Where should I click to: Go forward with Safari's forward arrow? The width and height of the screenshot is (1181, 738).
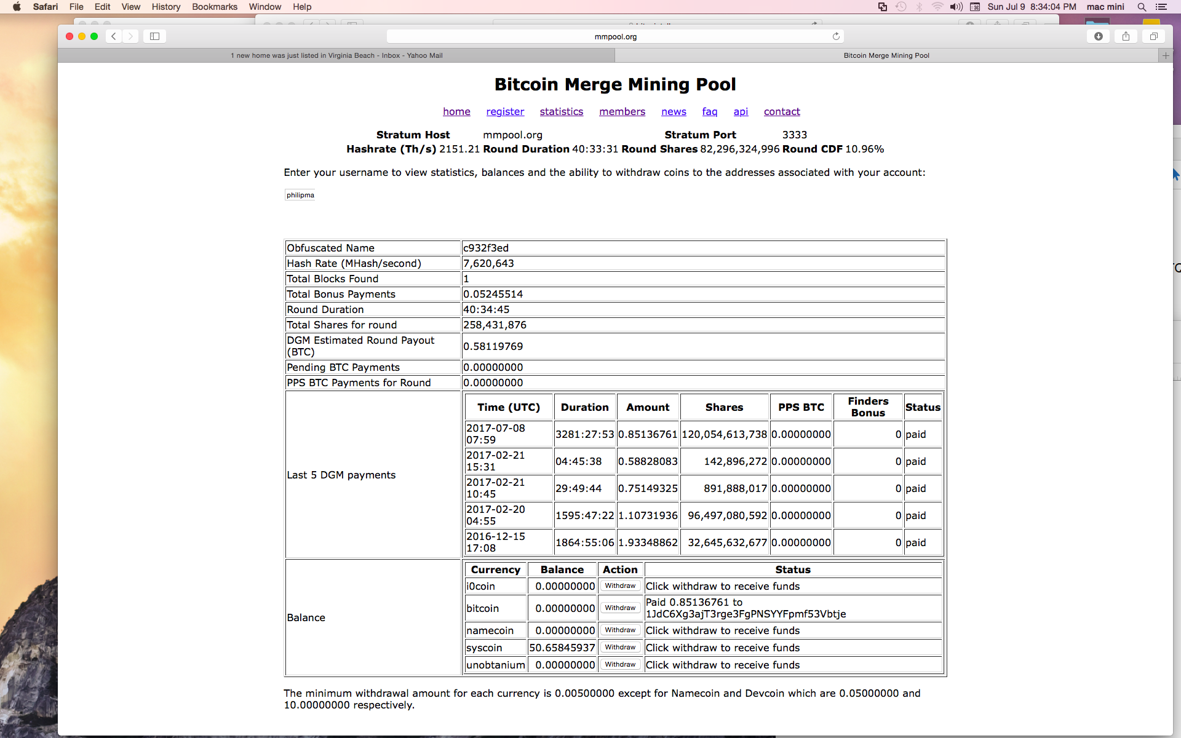coord(130,36)
